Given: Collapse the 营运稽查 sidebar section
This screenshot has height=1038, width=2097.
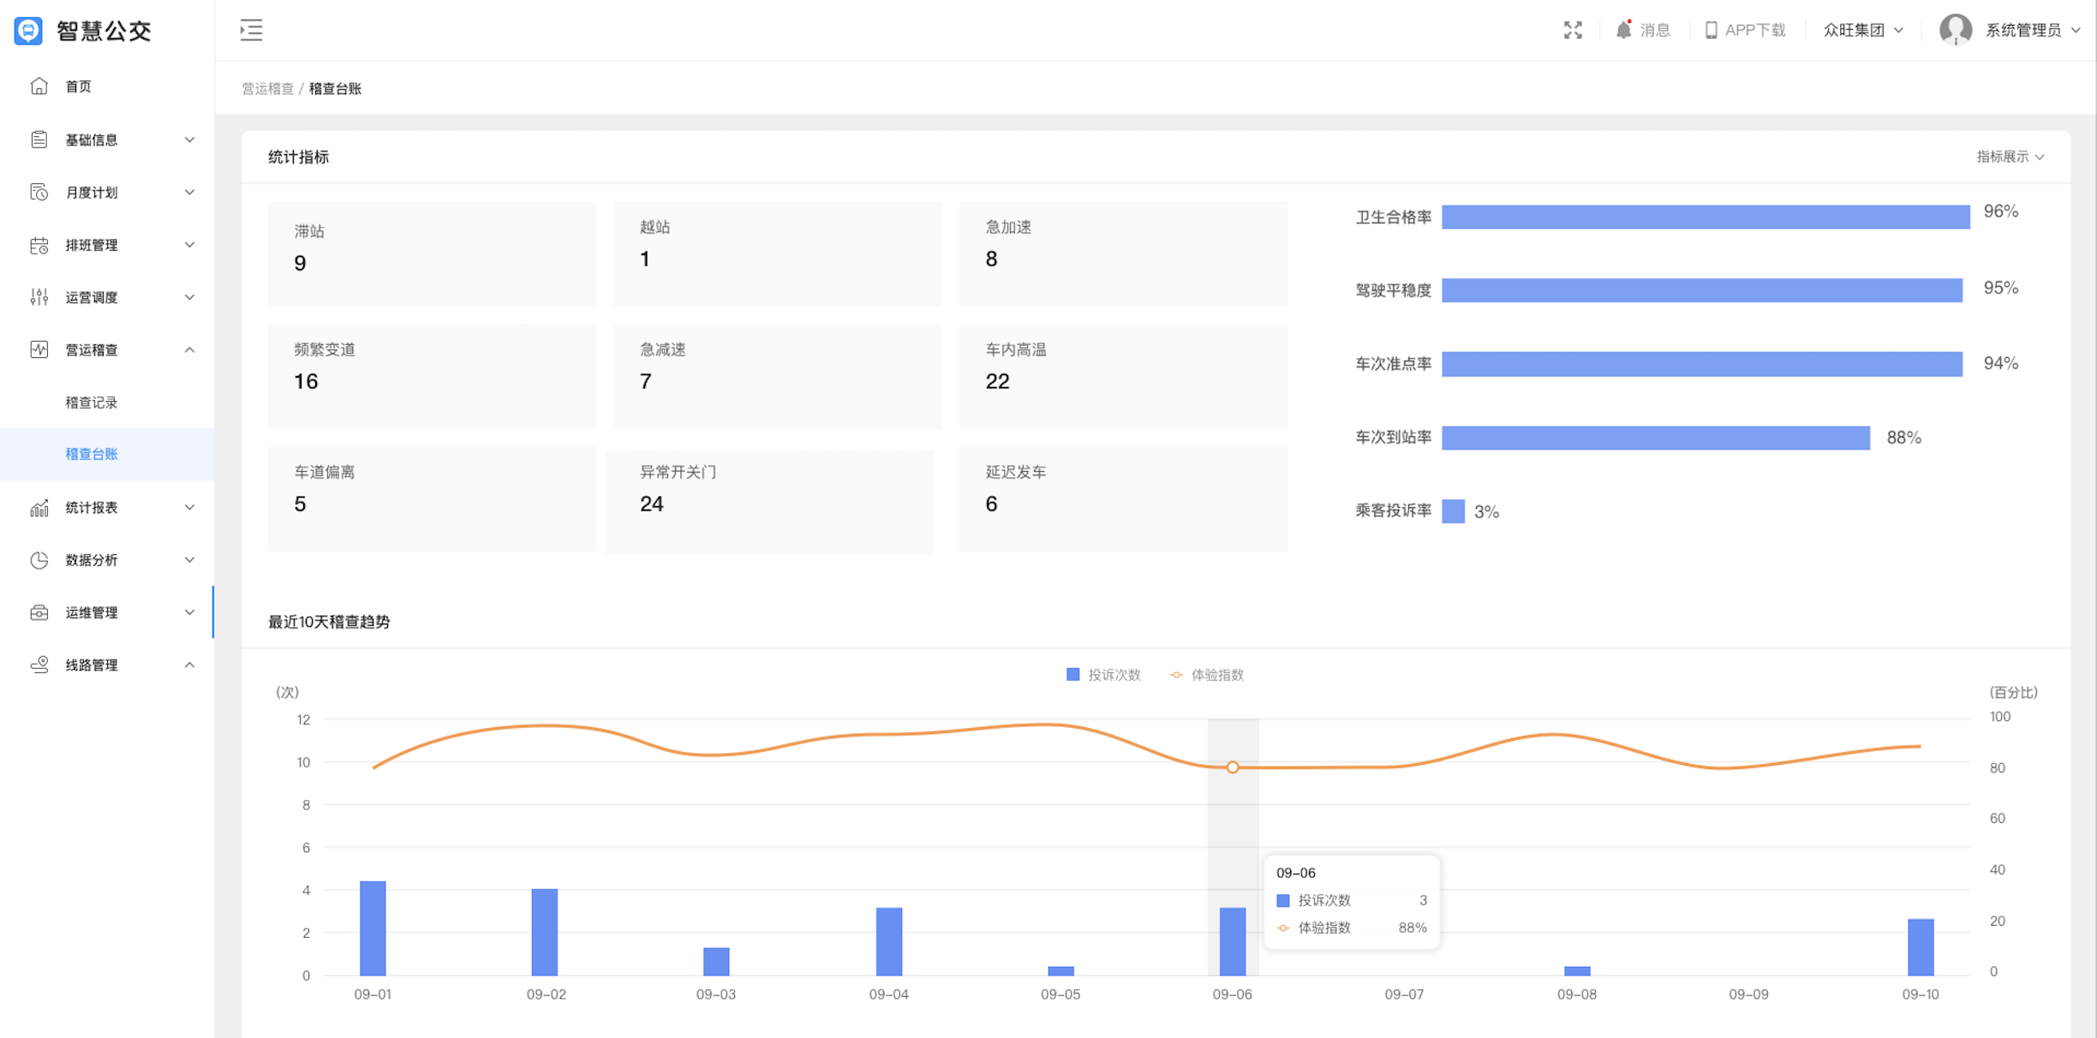Looking at the screenshot, I should tap(189, 349).
